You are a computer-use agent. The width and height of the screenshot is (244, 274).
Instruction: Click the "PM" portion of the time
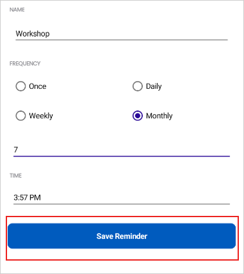(35, 197)
